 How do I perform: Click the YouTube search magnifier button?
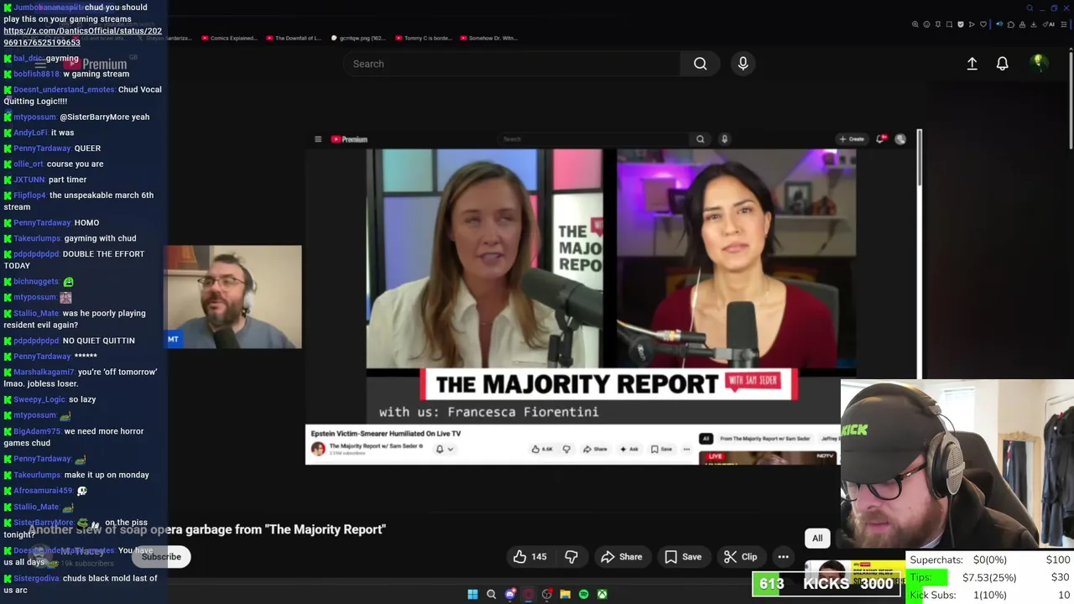[700, 64]
